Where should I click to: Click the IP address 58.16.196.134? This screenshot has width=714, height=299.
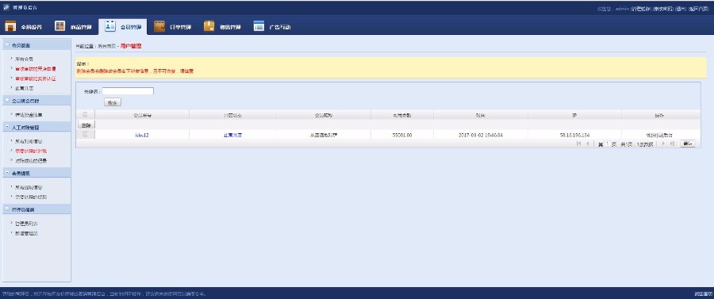(x=574, y=135)
